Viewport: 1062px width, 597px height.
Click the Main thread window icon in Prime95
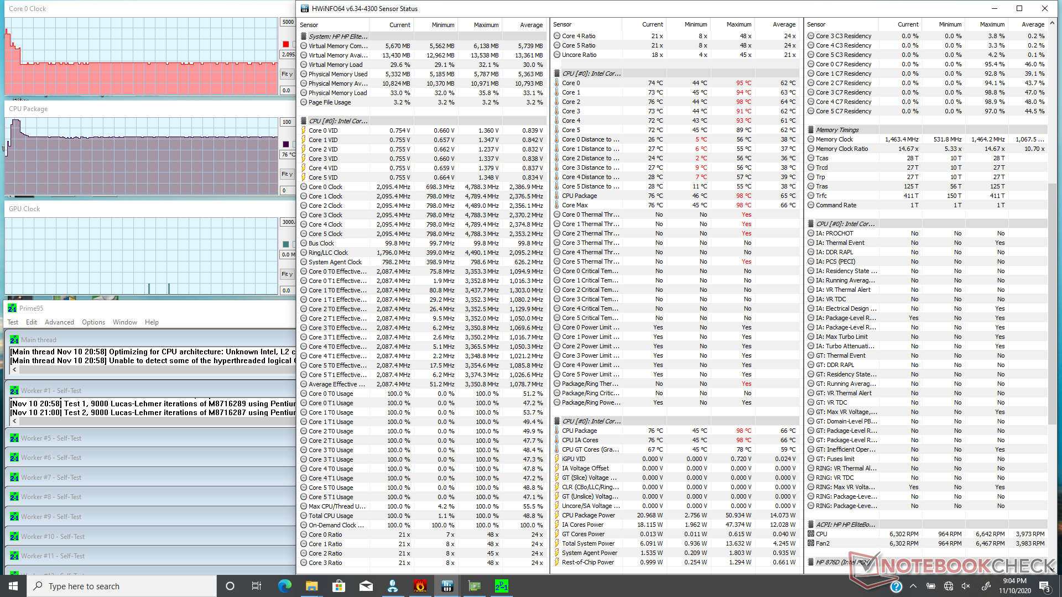[14, 339]
